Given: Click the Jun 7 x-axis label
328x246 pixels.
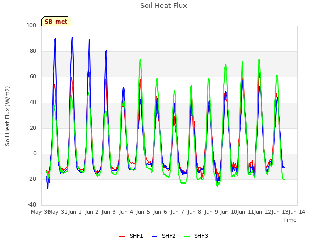Looking at the screenshot, I should click(177, 212).
